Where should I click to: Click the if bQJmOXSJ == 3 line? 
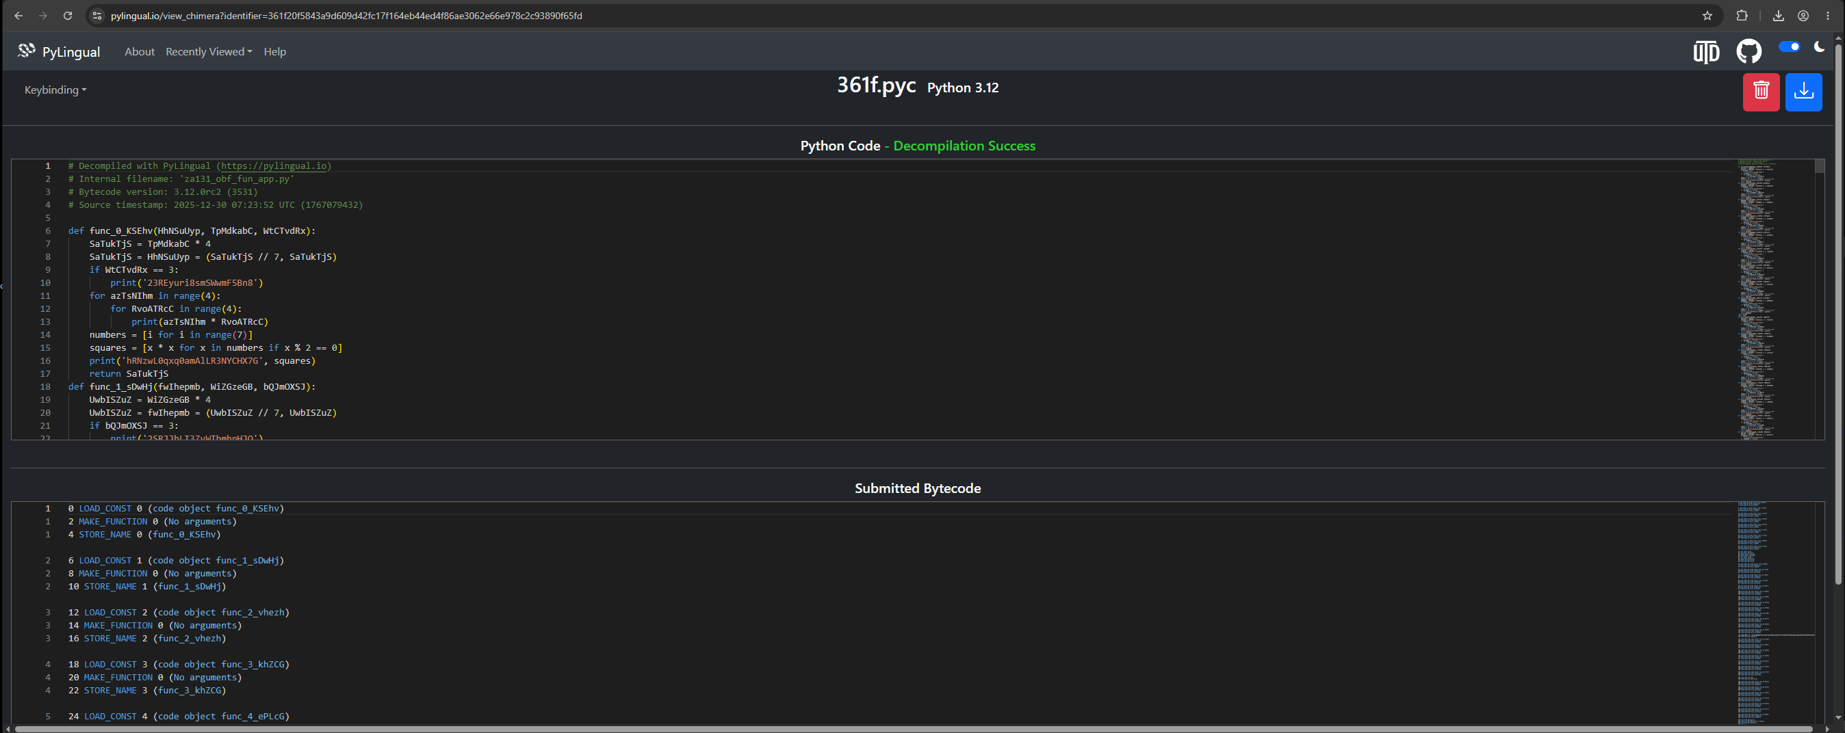coord(133,426)
